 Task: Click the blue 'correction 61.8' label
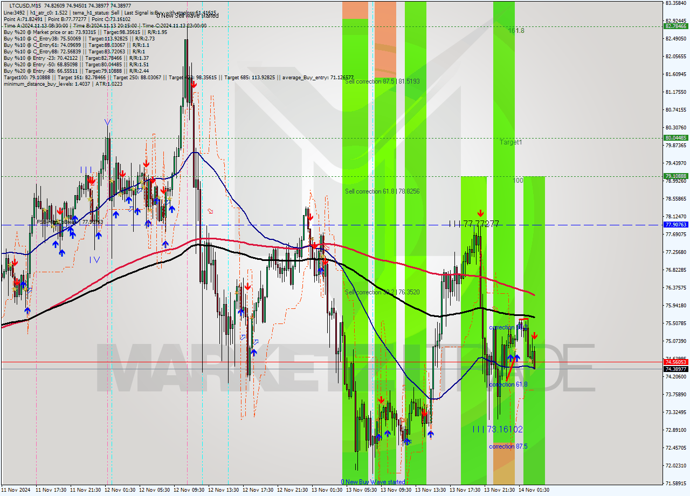508,384
